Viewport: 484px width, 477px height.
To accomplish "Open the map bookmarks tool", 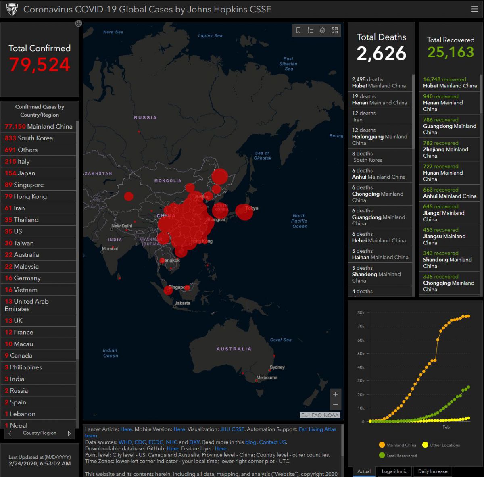I will 298,30.
